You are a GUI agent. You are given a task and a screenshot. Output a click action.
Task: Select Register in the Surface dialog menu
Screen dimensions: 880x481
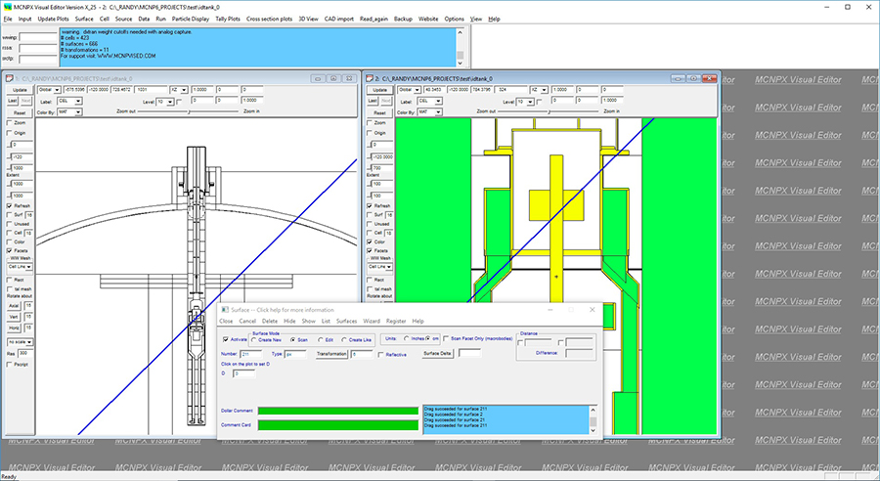point(396,321)
